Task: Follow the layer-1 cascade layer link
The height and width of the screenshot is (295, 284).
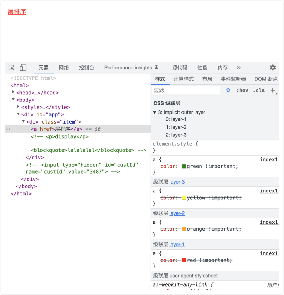Action: coord(177,245)
